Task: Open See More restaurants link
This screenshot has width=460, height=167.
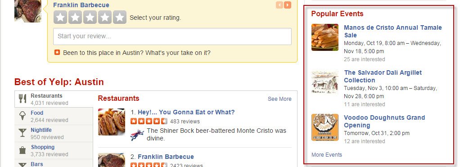Action: point(280,99)
